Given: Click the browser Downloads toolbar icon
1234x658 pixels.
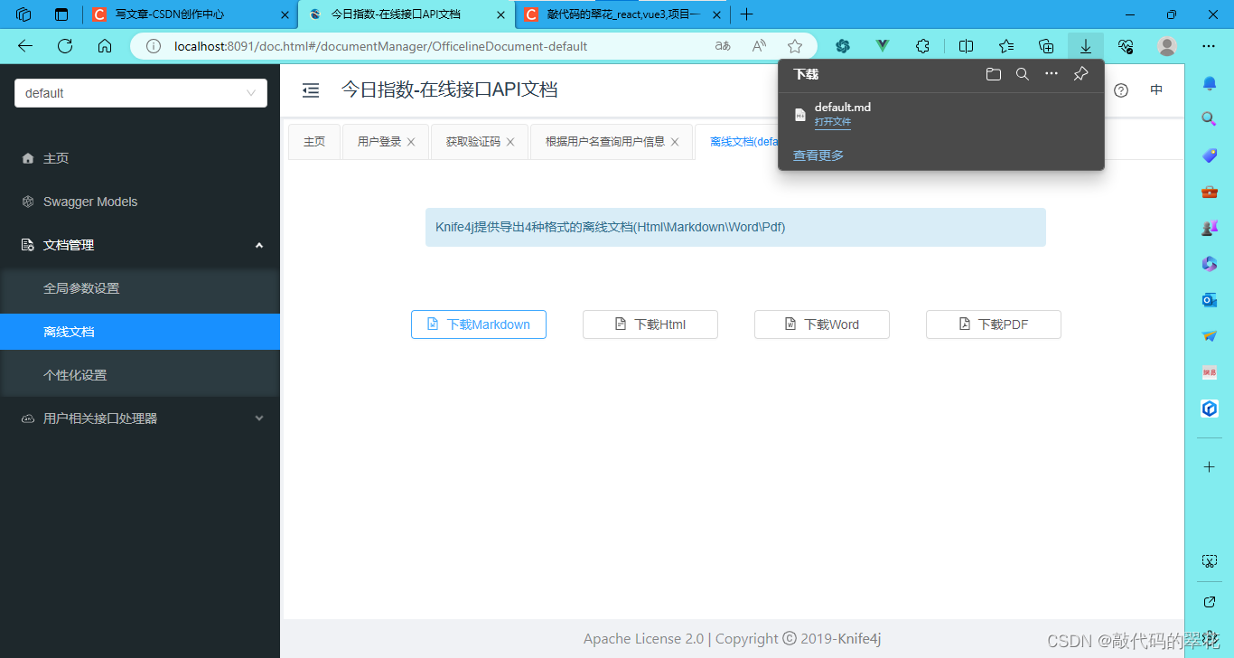Looking at the screenshot, I should click(1086, 46).
